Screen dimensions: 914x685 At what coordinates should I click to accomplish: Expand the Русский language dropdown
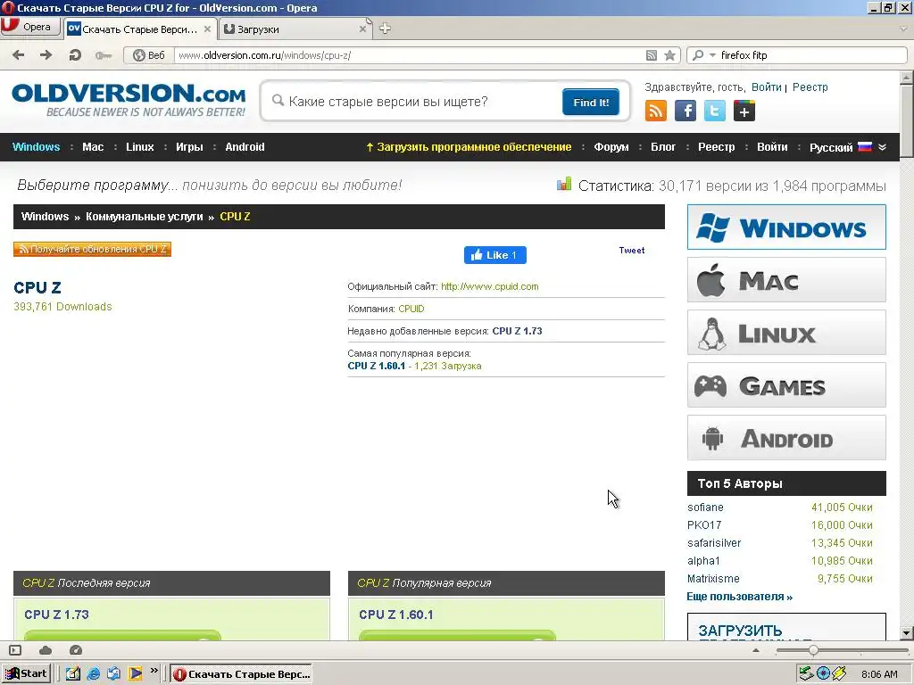(848, 147)
